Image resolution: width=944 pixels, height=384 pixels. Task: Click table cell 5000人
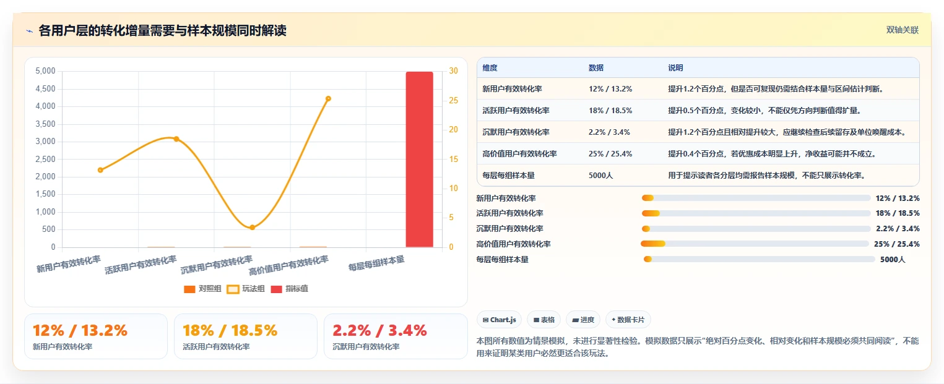point(601,176)
